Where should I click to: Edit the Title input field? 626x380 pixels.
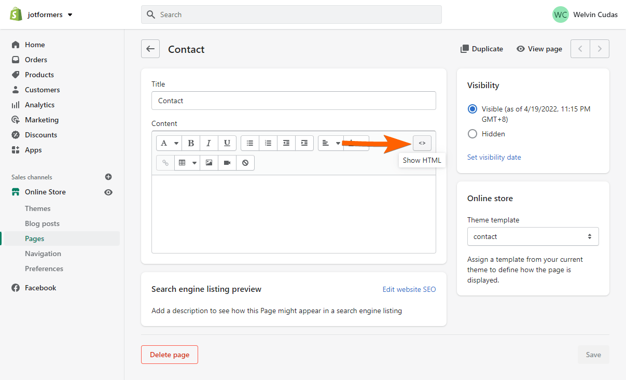click(294, 100)
